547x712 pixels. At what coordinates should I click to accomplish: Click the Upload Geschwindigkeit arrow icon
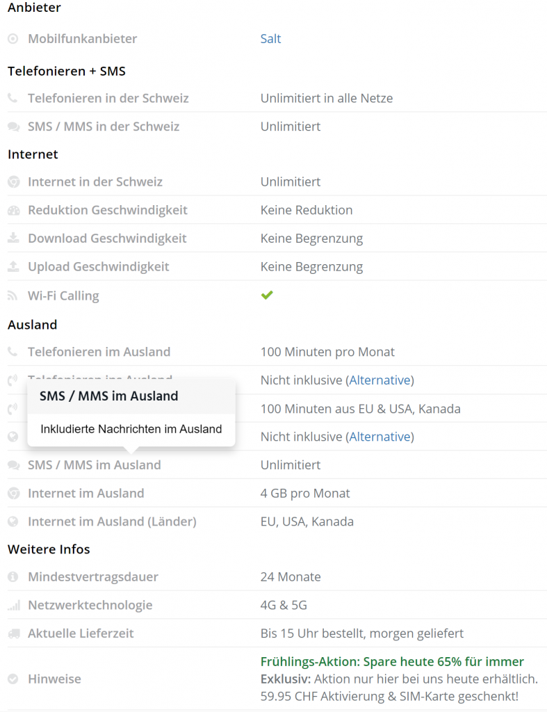pyautogui.click(x=13, y=267)
